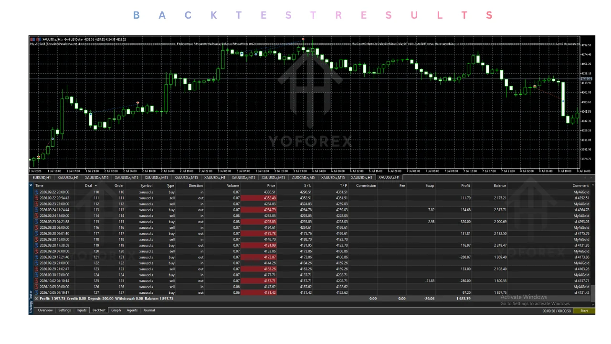Switch to the Inputs tab
Viewport: 611px width, 344px height.
[82, 310]
